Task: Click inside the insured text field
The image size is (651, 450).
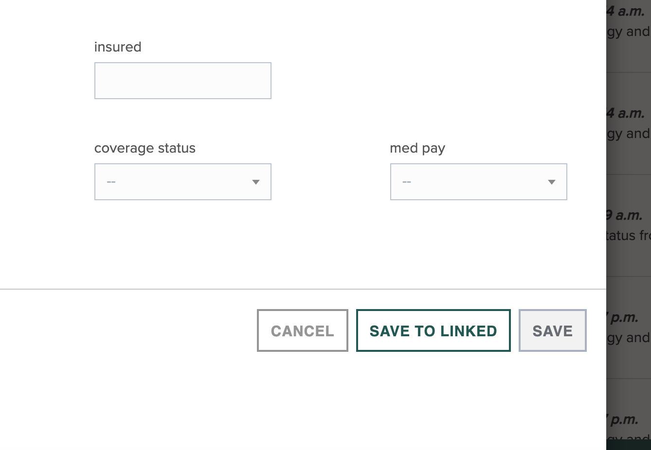Action: [x=182, y=80]
